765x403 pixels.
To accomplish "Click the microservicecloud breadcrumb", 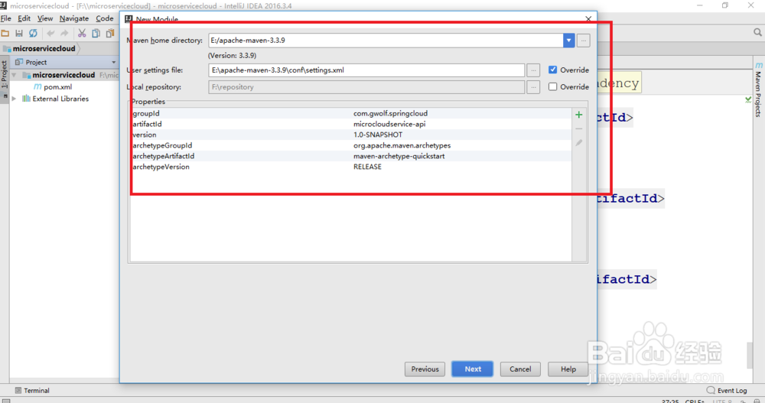I will pyautogui.click(x=40, y=49).
